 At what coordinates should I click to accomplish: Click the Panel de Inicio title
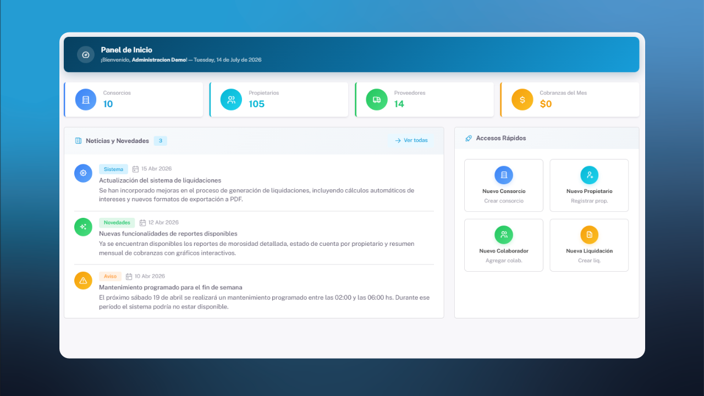coord(127,50)
